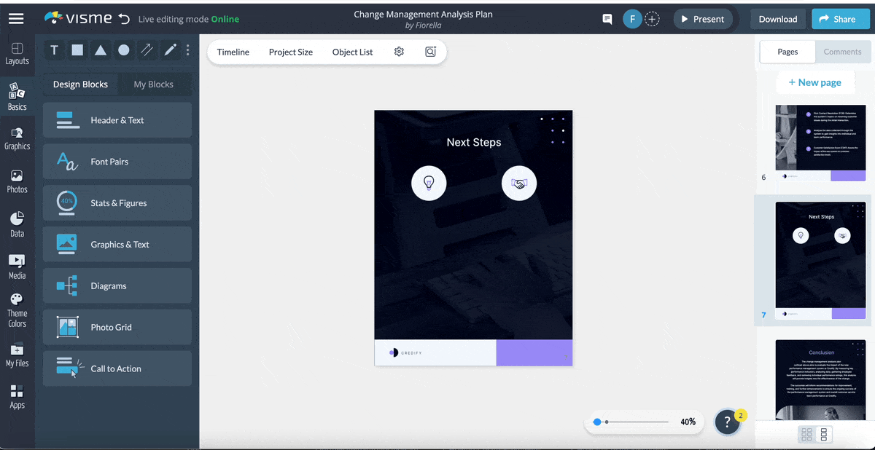Switch to the Object List tab
This screenshot has width=875, height=450.
352,52
